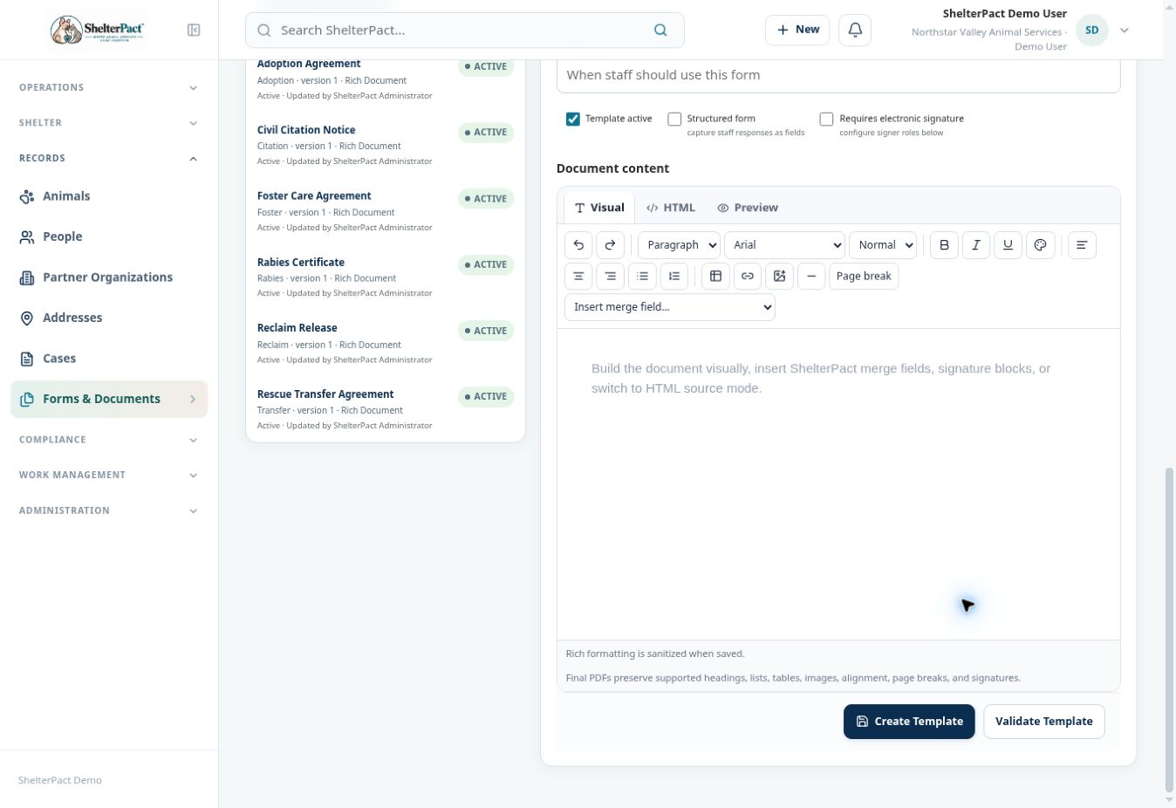The image size is (1176, 808).
Task: Click the page vertical scrollbar
Action: pos(1170,628)
